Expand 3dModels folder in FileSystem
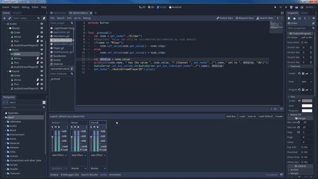This screenshot has width=318, height=179. coord(5,122)
